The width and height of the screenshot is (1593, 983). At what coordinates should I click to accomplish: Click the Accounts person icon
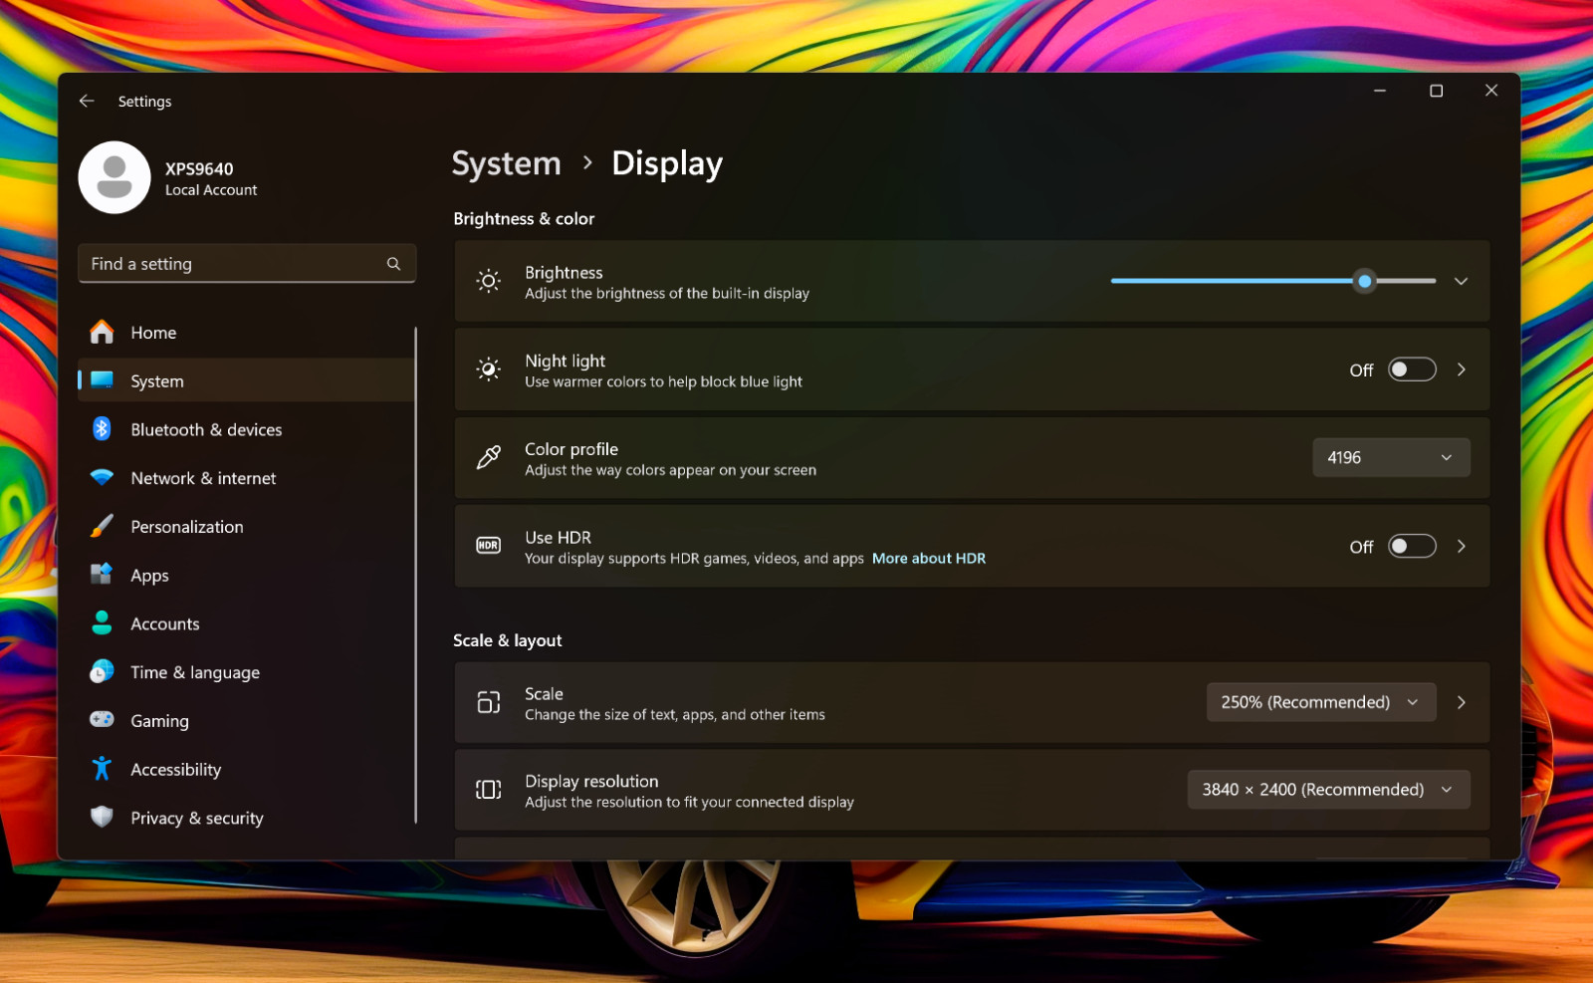(x=102, y=622)
